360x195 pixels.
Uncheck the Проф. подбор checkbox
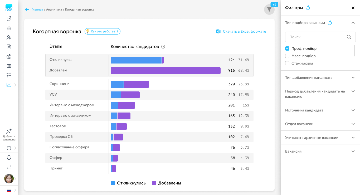[287, 48]
